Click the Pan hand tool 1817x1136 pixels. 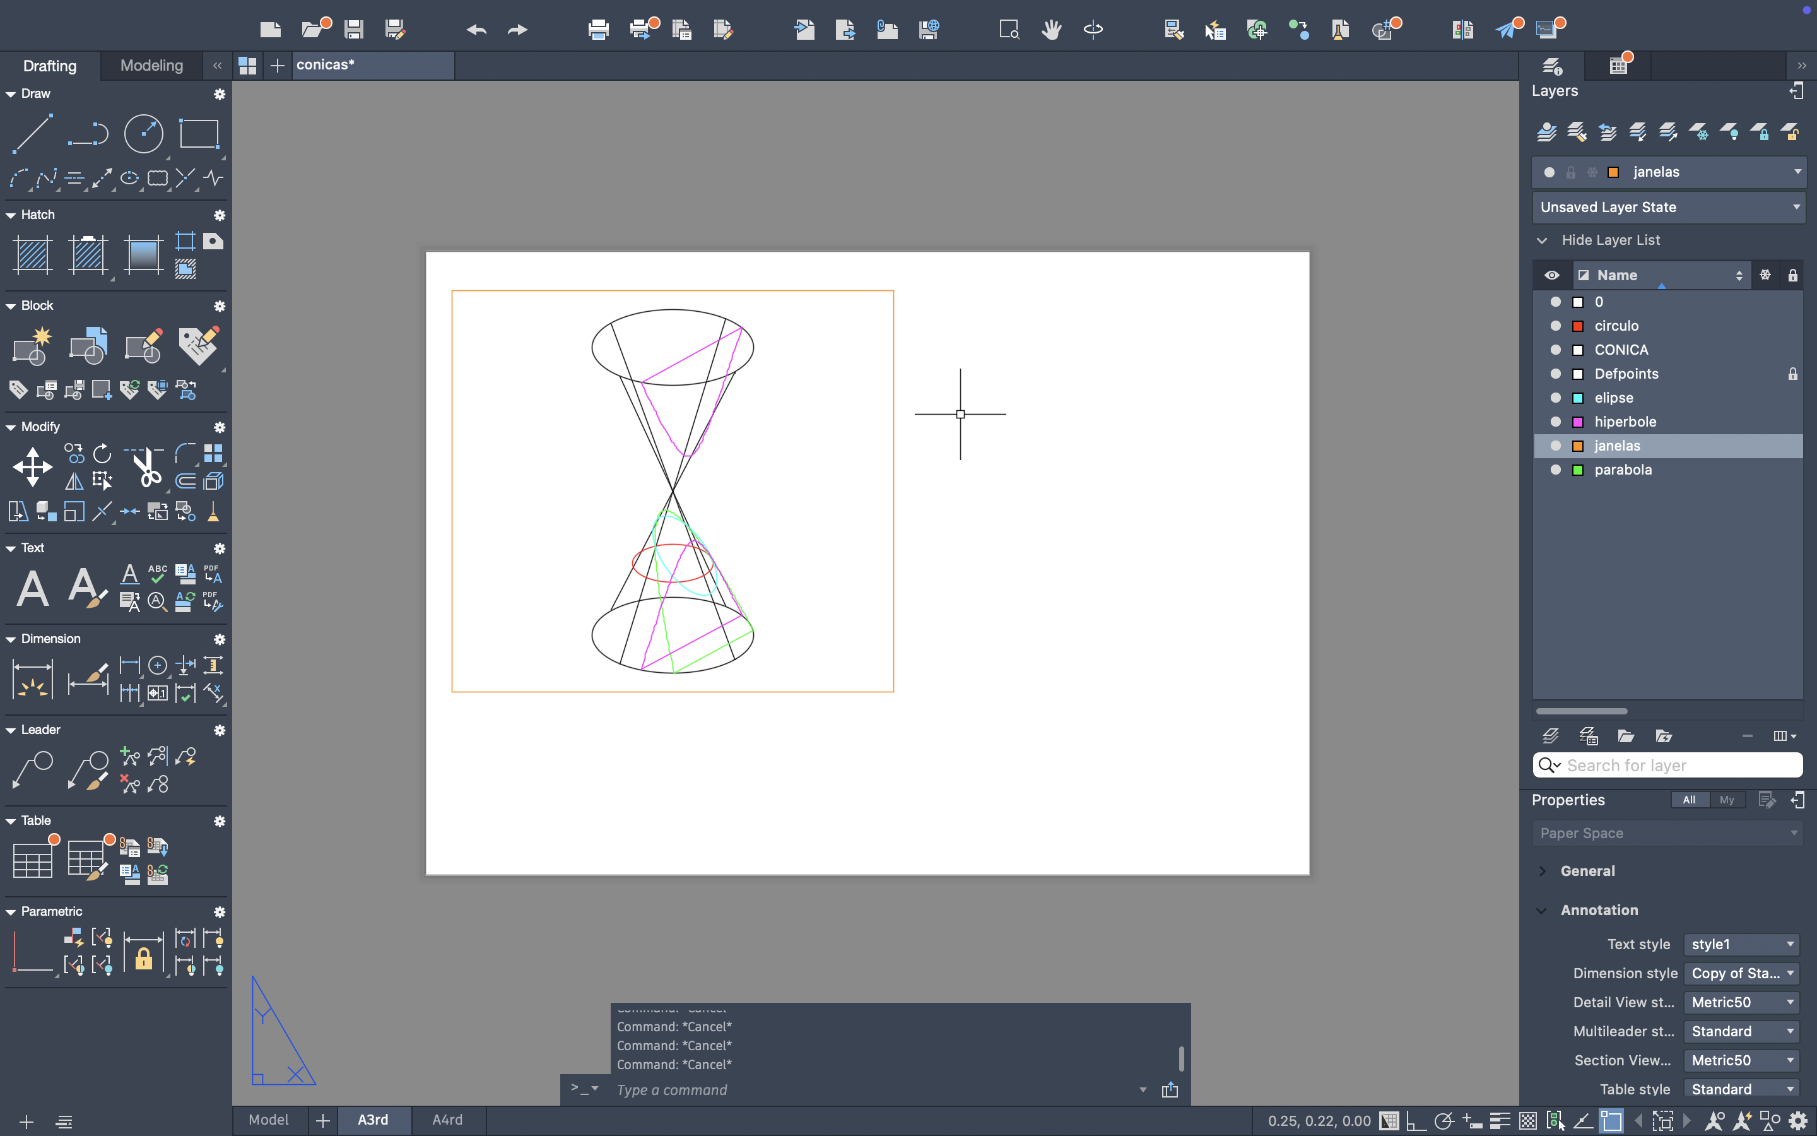(1051, 29)
